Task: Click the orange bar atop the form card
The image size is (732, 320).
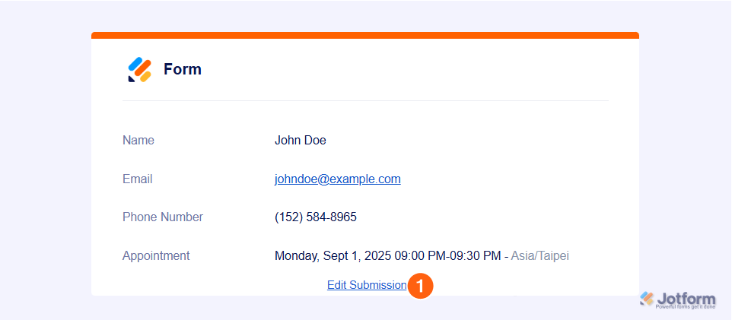Action: [x=365, y=35]
